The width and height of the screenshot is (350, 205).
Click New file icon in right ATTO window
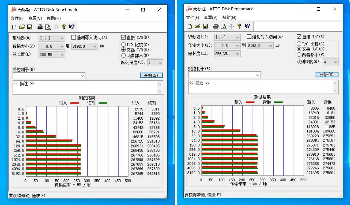190,26
